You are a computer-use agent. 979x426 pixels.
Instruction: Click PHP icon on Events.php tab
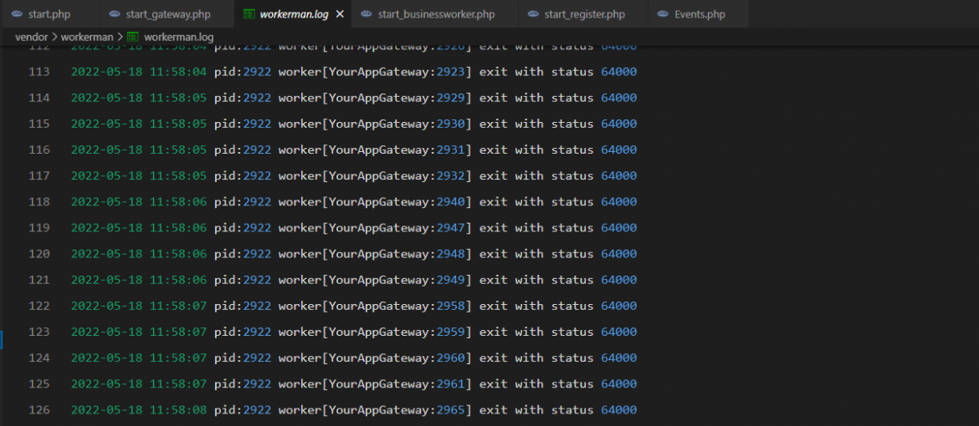(664, 13)
